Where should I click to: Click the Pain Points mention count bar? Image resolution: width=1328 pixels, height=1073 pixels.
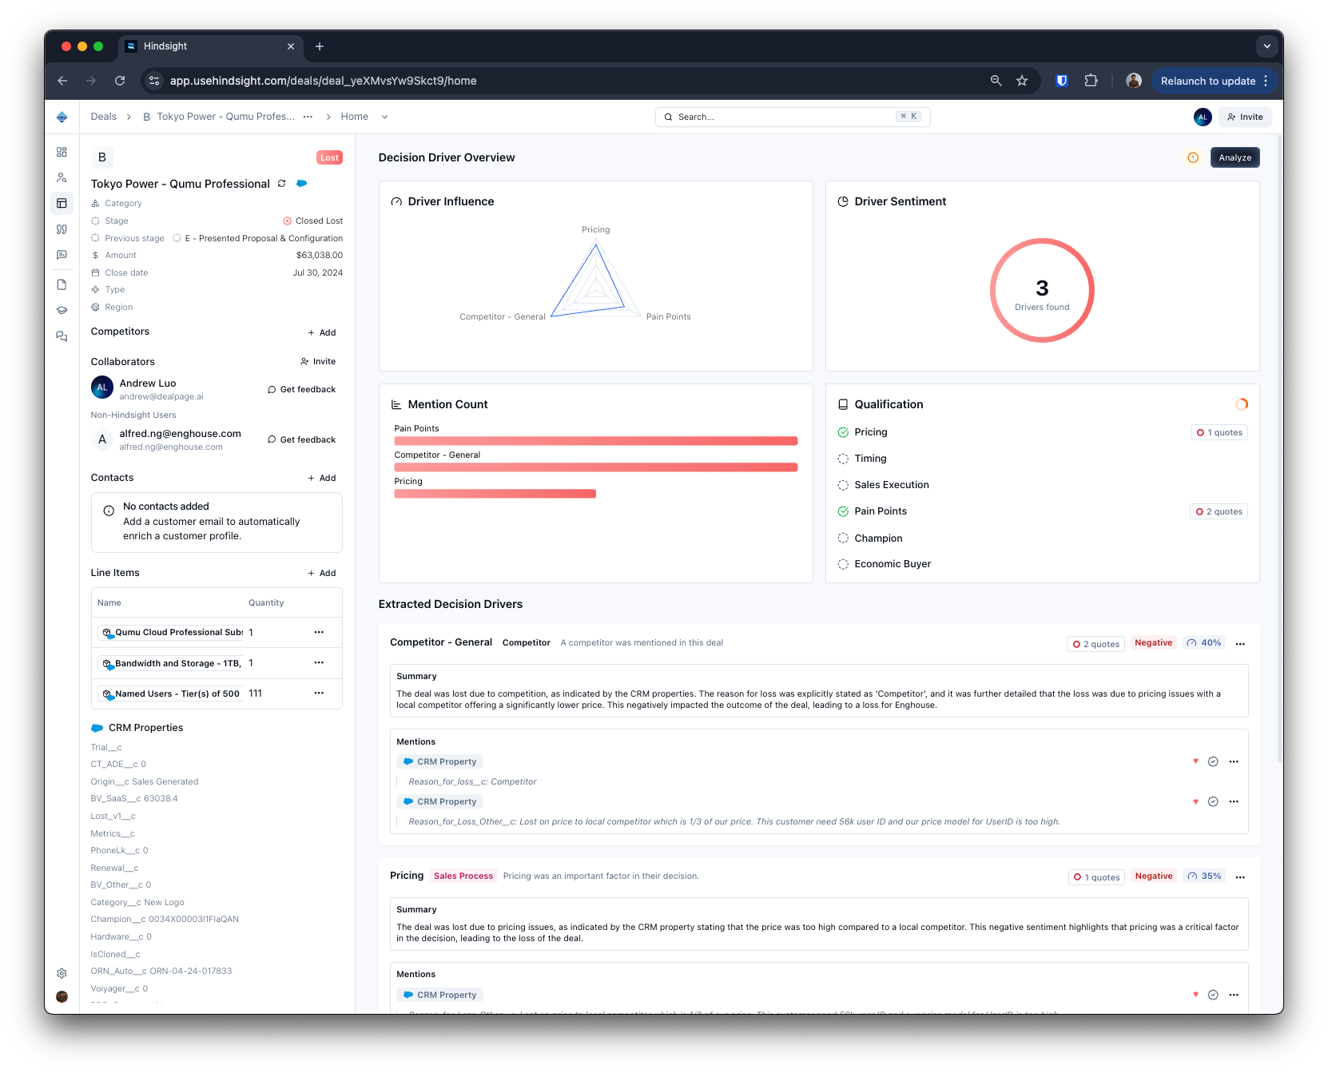click(595, 441)
